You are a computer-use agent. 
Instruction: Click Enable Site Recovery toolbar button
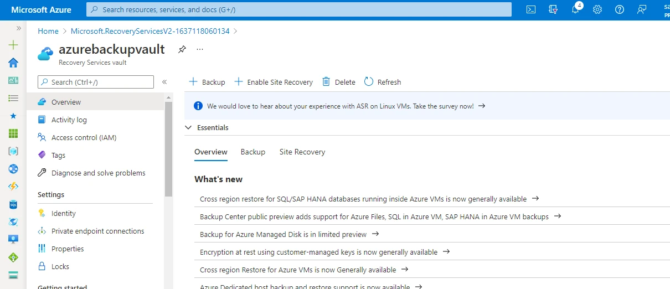[274, 82]
